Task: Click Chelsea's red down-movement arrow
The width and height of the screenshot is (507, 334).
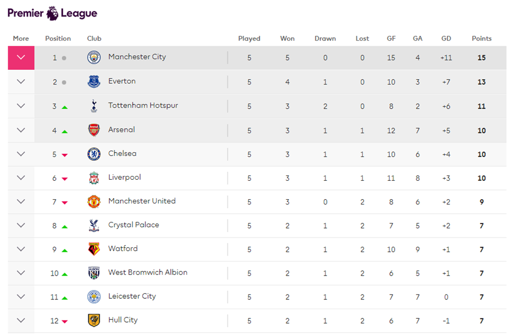Action: 65,155
